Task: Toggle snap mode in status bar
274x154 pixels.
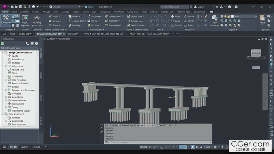Action: [154, 147]
